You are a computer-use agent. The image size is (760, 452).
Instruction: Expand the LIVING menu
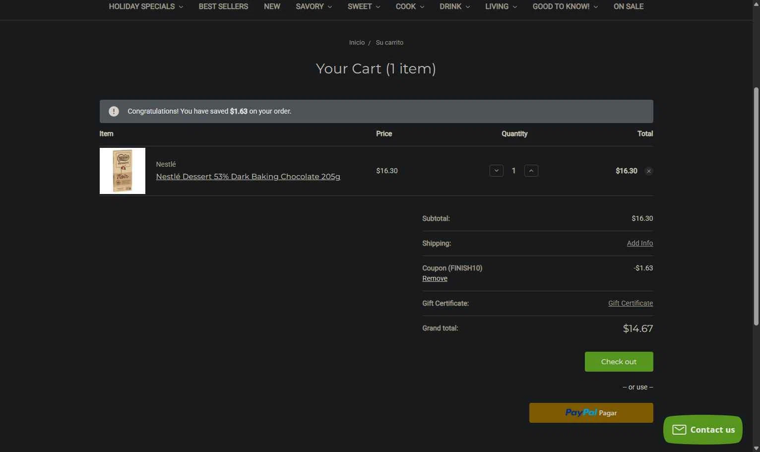pos(501,6)
